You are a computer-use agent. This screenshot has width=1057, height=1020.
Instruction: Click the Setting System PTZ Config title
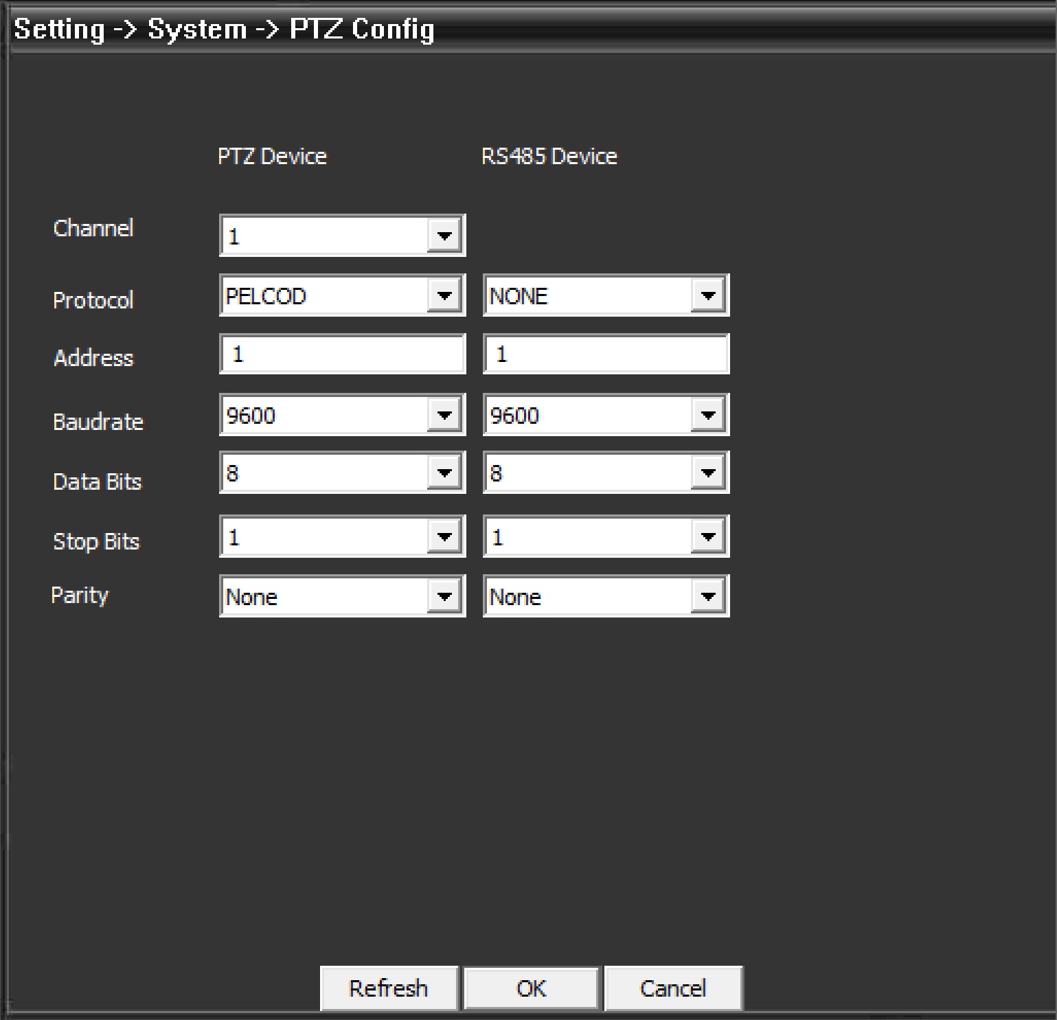pyautogui.click(x=224, y=30)
